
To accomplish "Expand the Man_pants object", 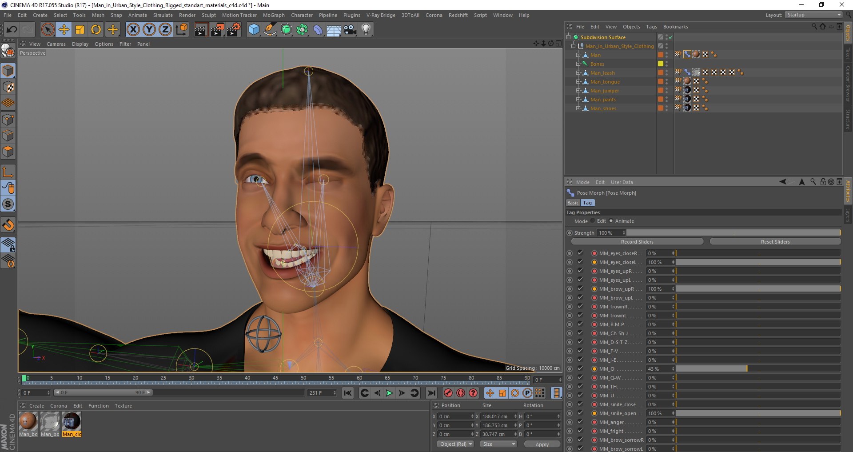I will click(578, 99).
